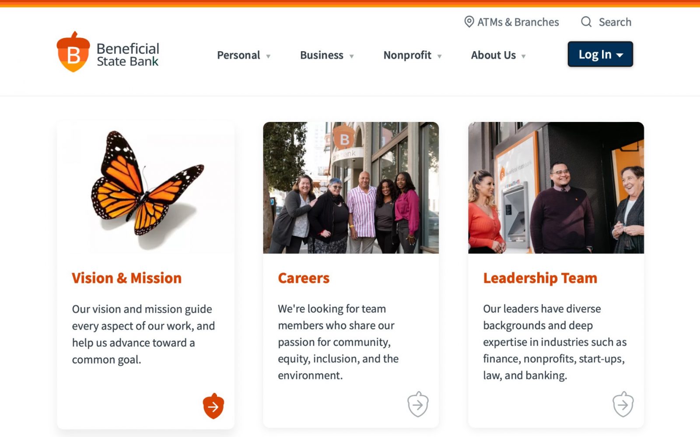Open the Leadership Team heading link
Viewport: 700px width, 437px height.
point(540,278)
